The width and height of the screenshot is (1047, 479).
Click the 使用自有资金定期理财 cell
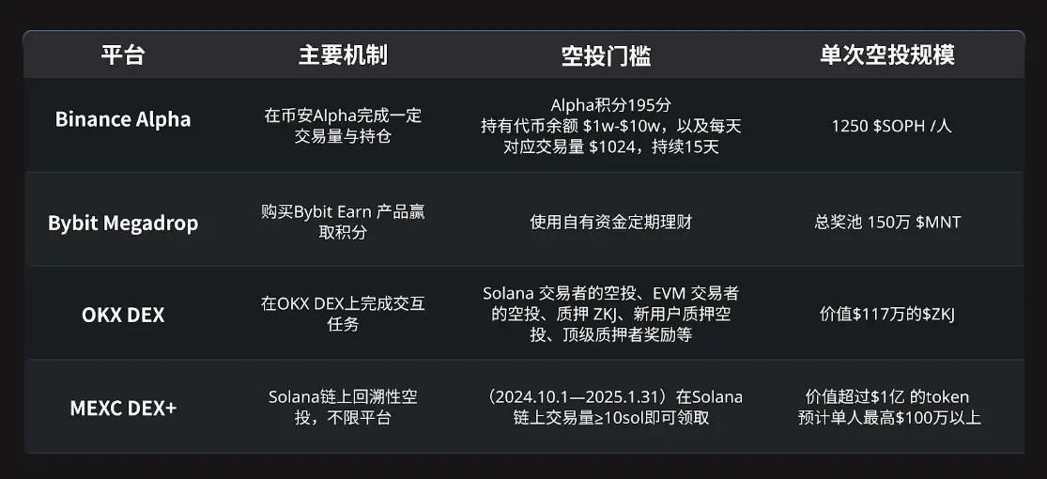coord(611,223)
